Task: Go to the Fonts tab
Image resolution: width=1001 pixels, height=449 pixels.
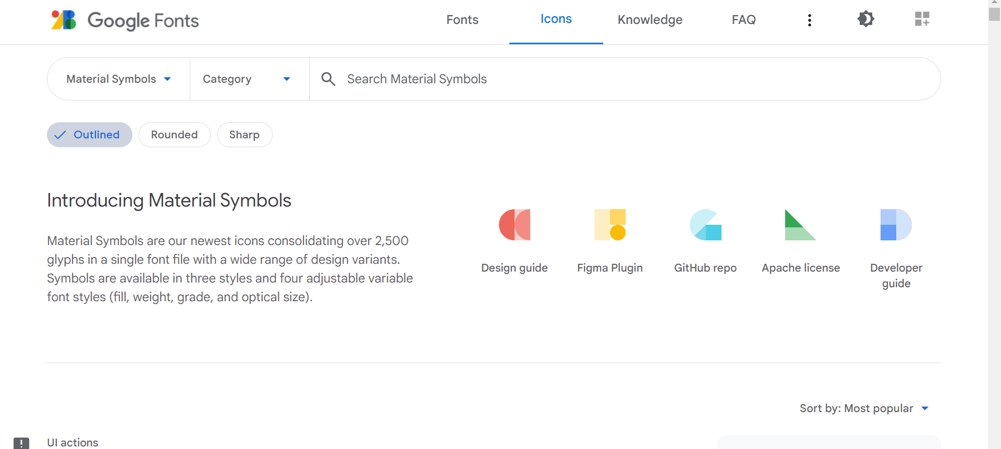Action: click(x=462, y=20)
